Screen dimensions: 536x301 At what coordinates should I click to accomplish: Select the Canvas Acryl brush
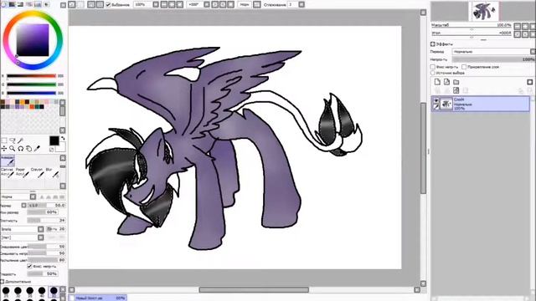pyautogui.click(x=8, y=172)
